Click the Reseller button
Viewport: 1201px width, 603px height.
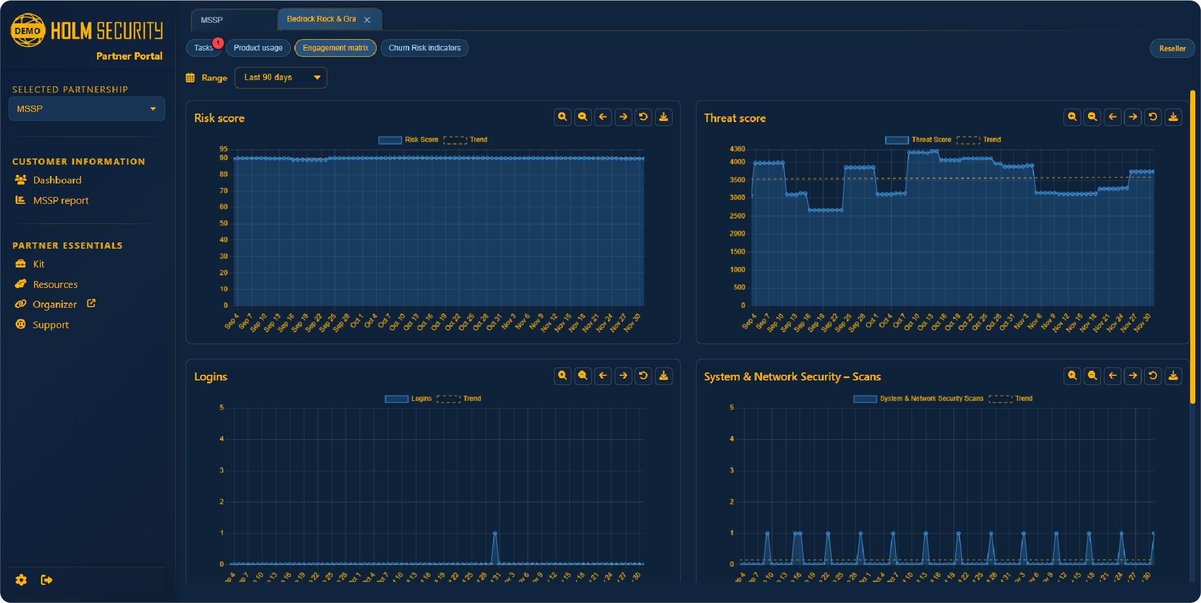pyautogui.click(x=1172, y=48)
